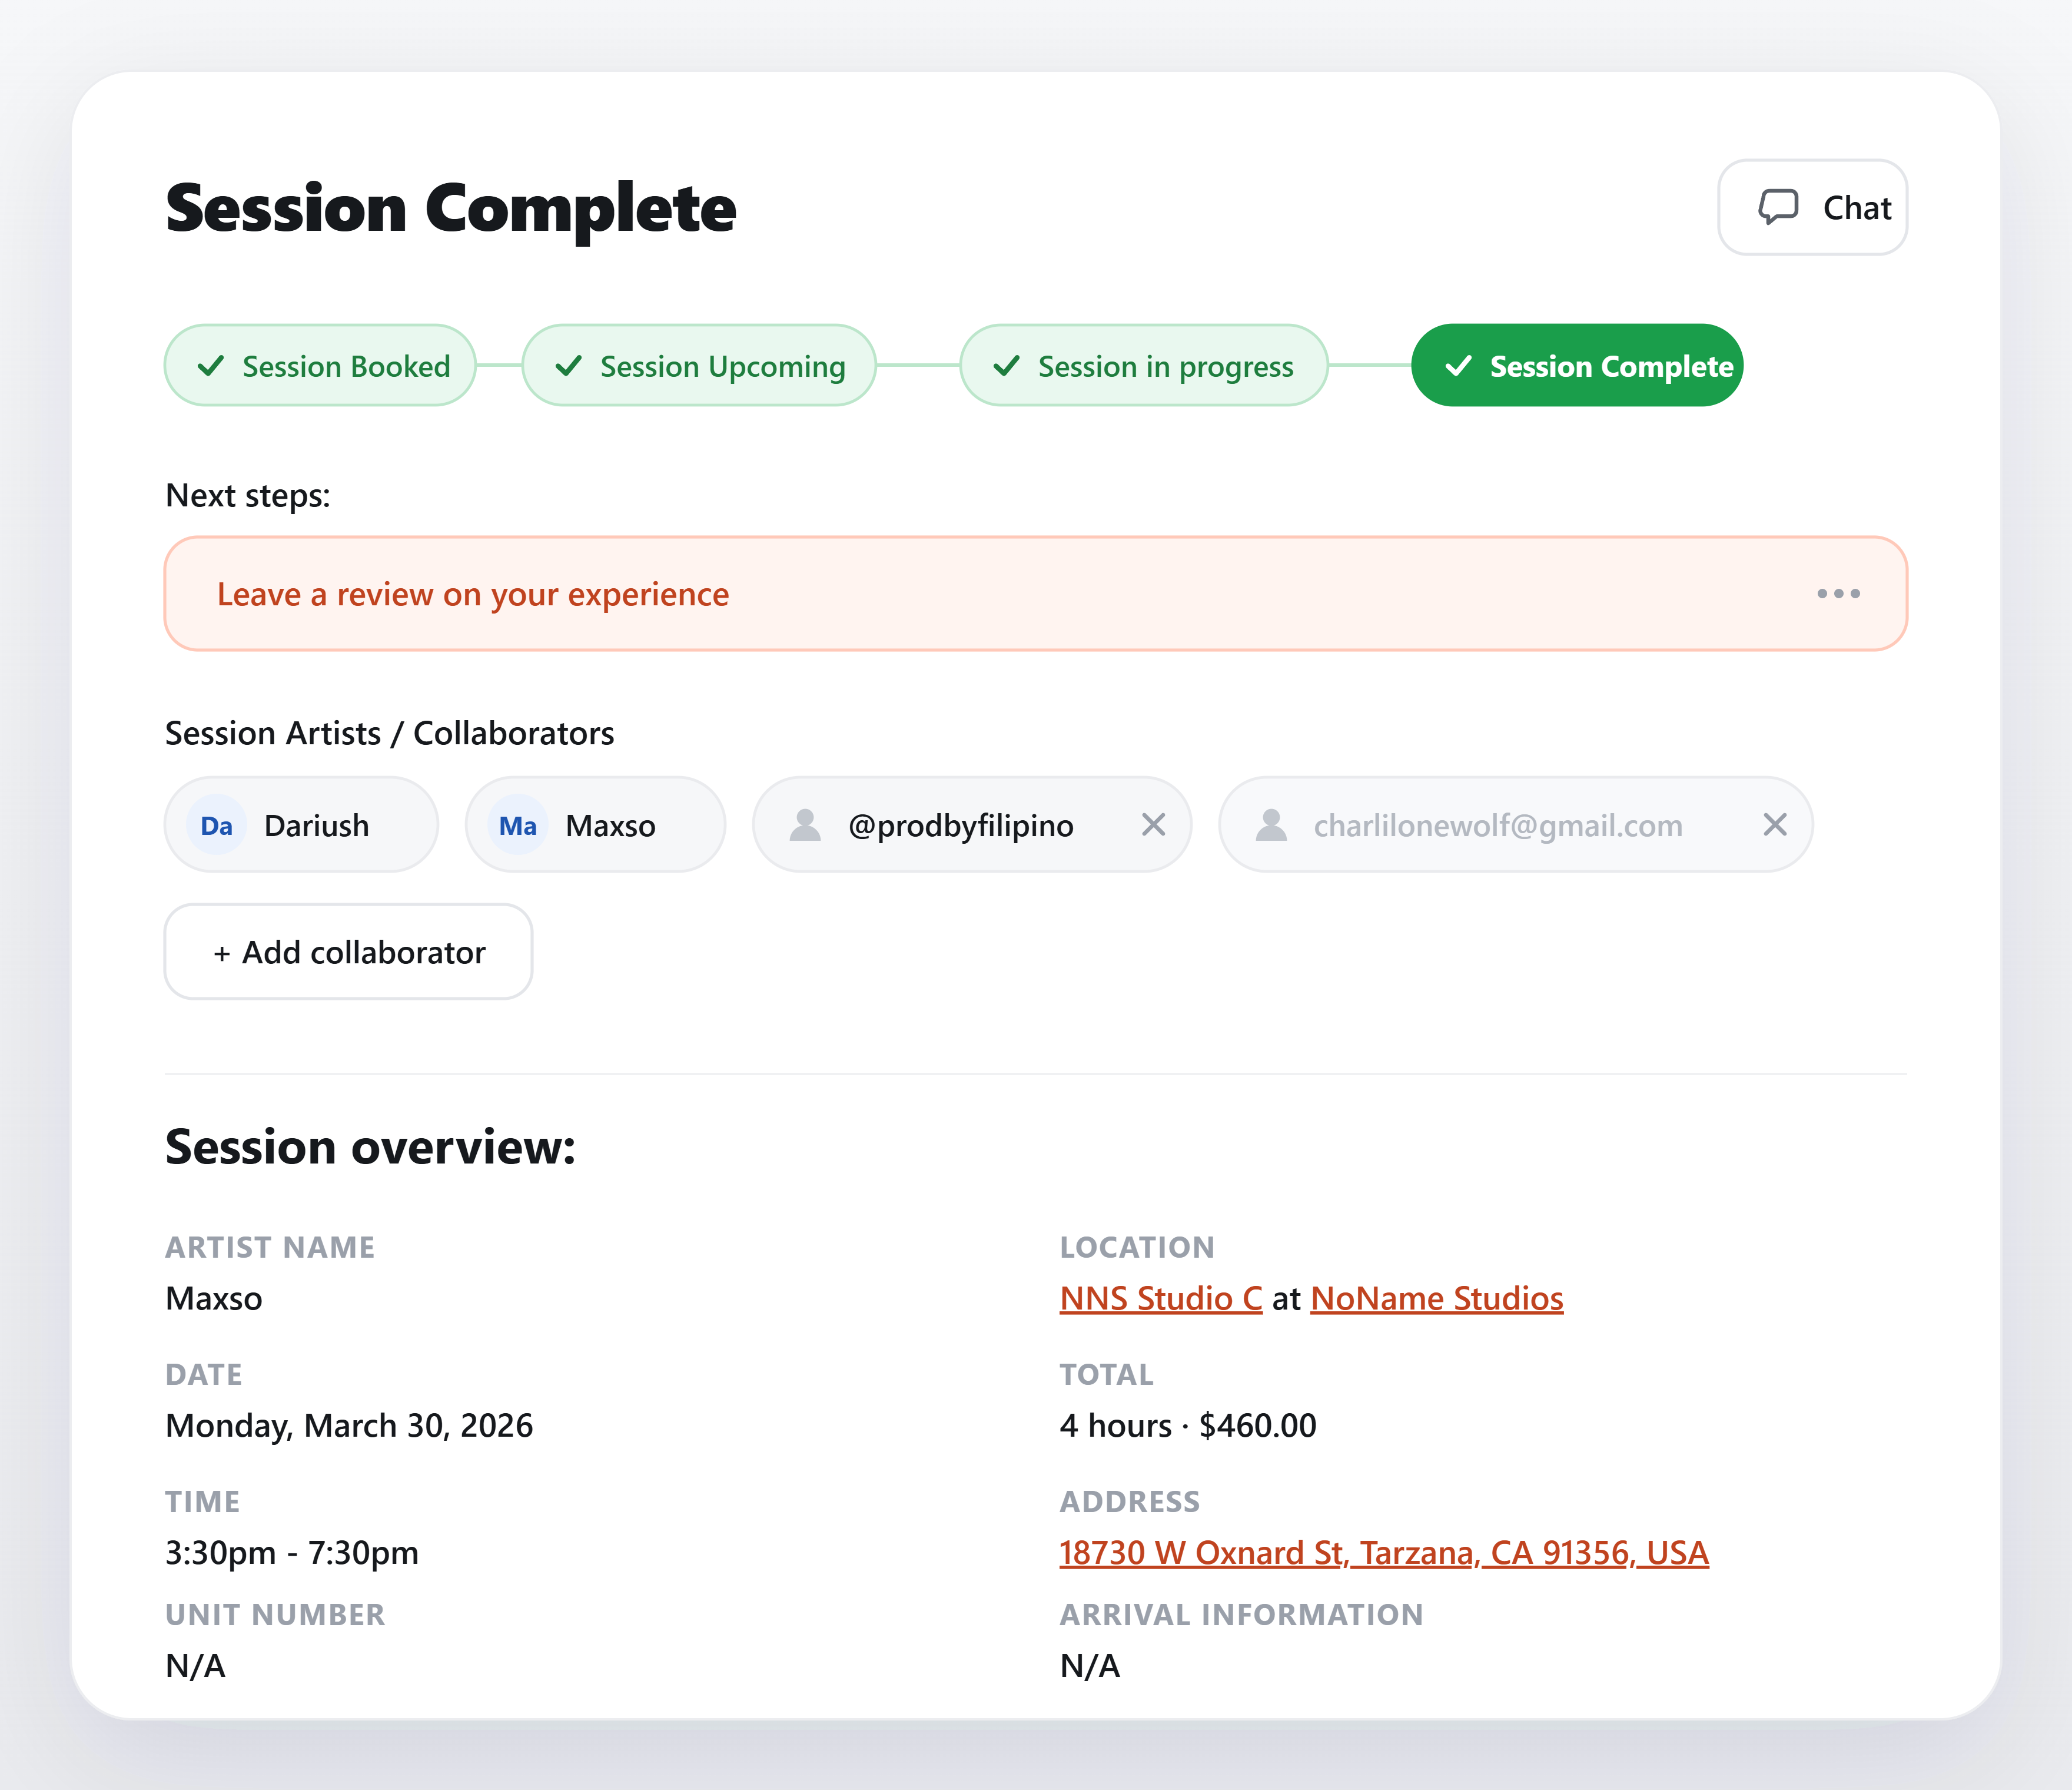The height and width of the screenshot is (1790, 2072).
Task: Click the N/A under Arrival Information
Action: (1090, 1666)
